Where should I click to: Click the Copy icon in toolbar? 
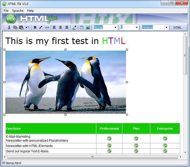[x=15, y=27]
